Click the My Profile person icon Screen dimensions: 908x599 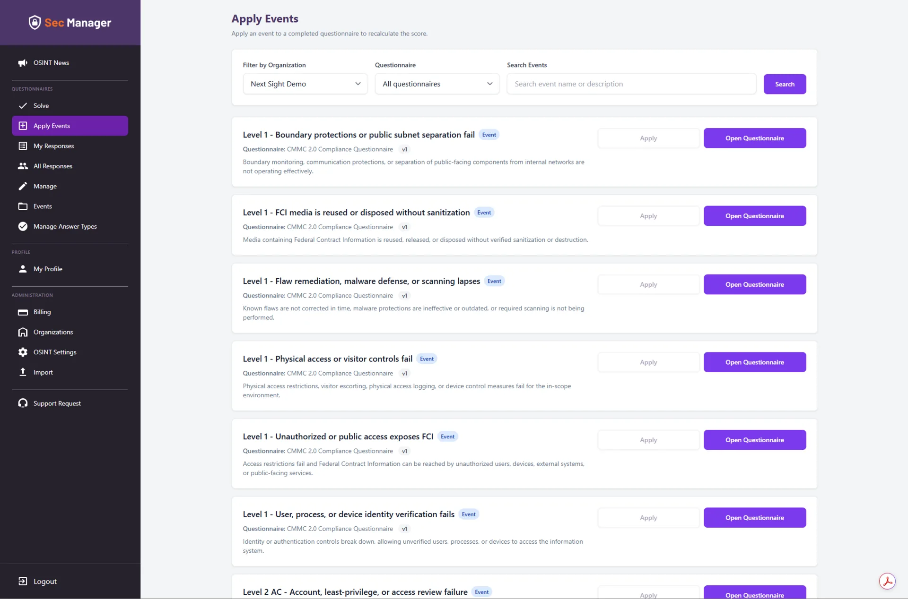[x=23, y=269]
